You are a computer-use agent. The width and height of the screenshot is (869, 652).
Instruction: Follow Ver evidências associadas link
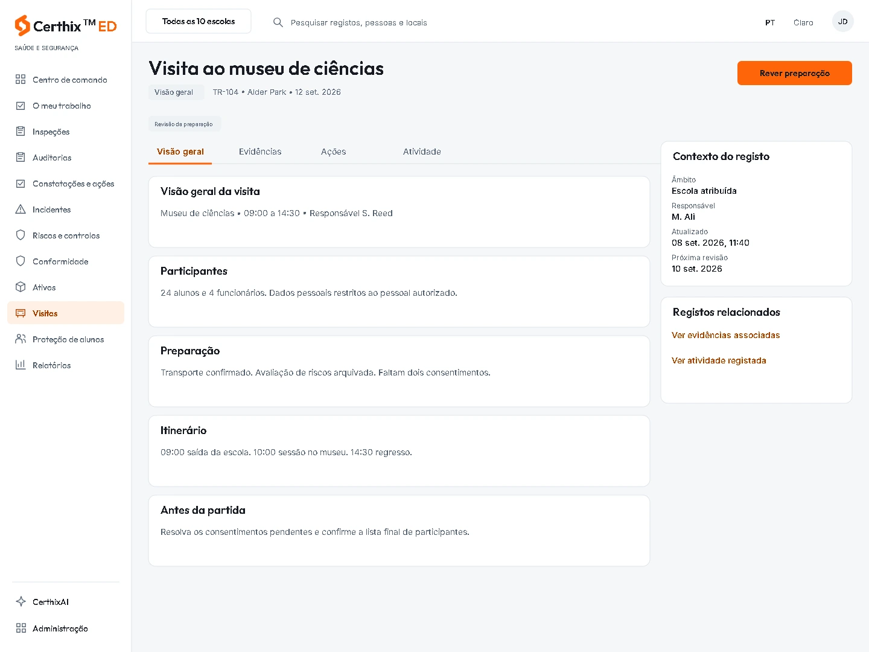click(725, 335)
